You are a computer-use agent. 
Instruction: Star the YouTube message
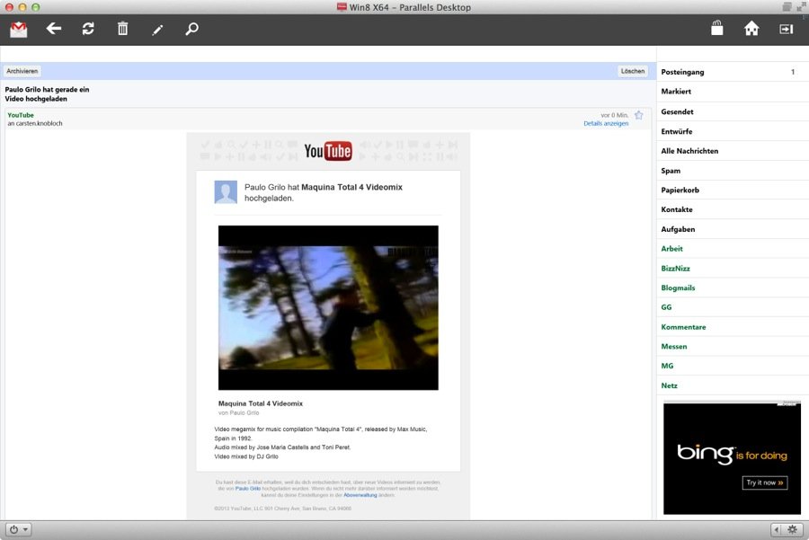(x=639, y=115)
